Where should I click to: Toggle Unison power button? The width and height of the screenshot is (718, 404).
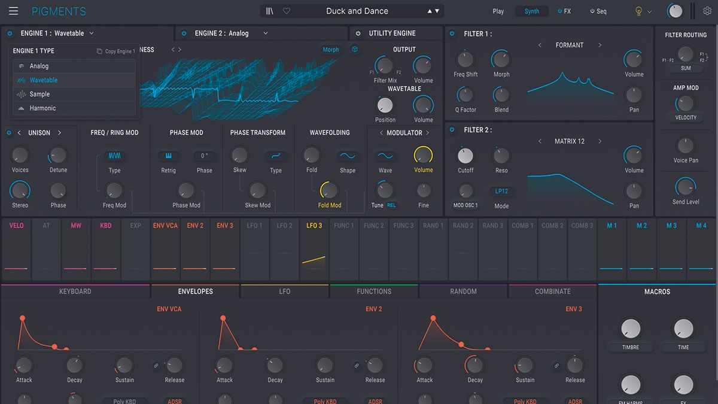(9, 133)
